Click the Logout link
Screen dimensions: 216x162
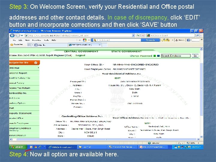click(80, 55)
